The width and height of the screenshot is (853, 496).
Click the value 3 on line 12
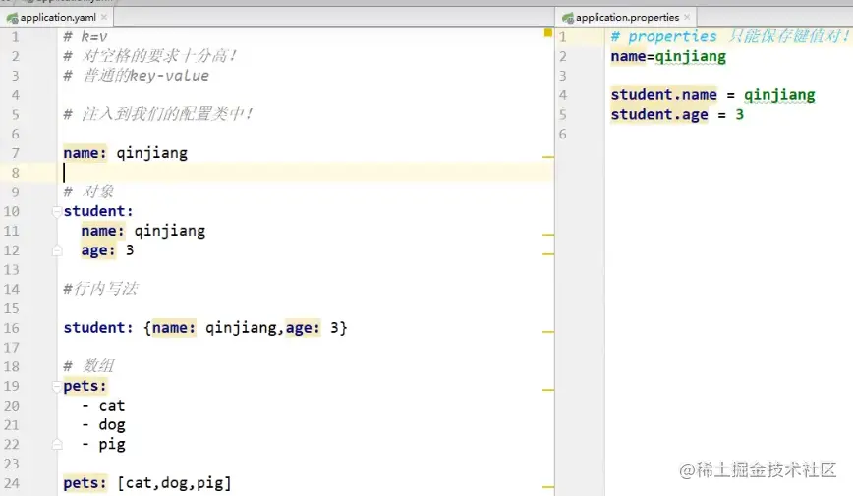130,250
